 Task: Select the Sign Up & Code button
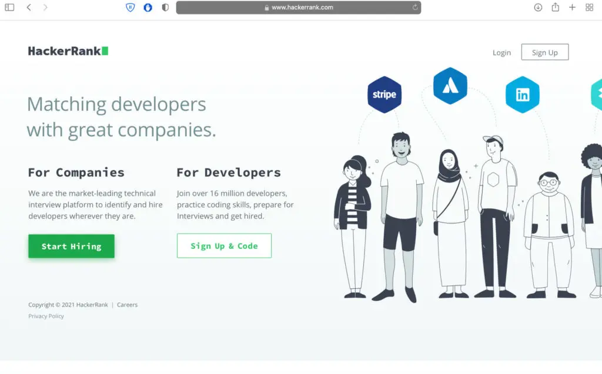pos(224,245)
